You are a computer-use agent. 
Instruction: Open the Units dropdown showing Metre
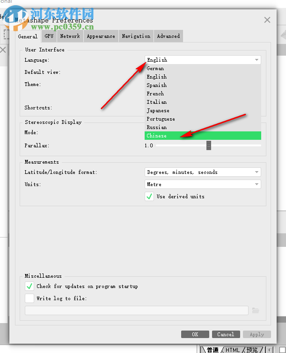click(x=203, y=184)
